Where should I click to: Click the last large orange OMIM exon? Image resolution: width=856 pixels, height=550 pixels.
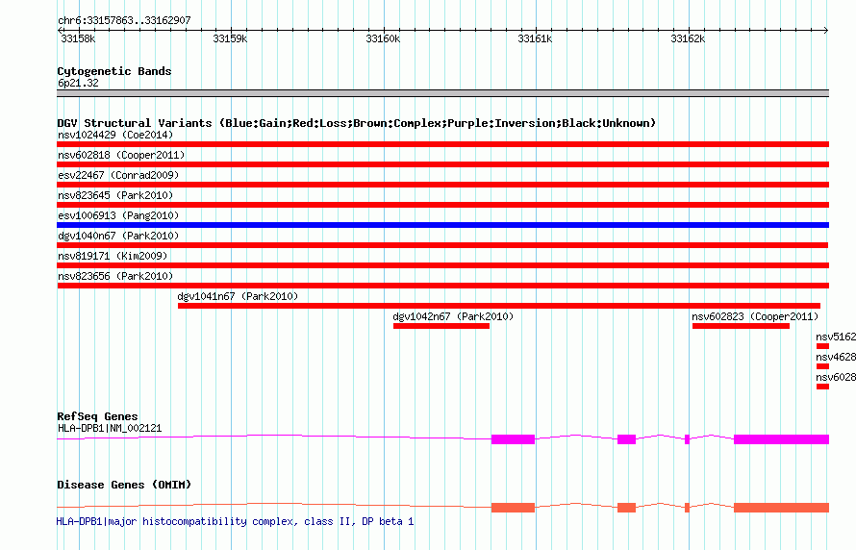pos(781,508)
